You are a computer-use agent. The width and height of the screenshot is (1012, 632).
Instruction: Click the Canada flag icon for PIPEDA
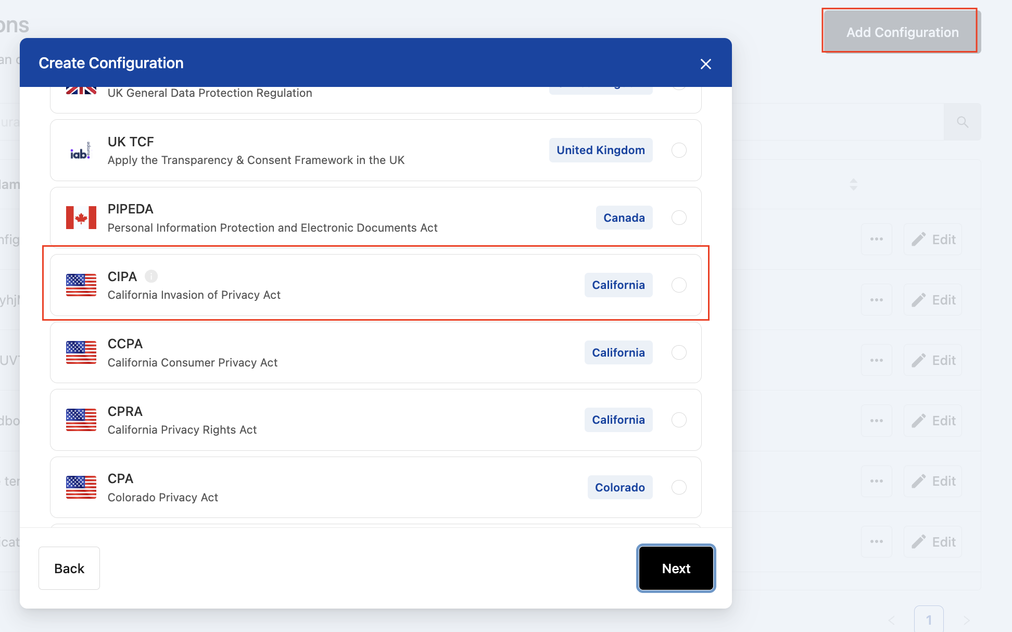pos(81,218)
